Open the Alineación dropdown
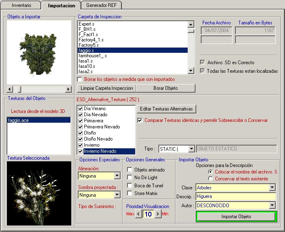Screen dimensions: 285x232 [117, 176]
